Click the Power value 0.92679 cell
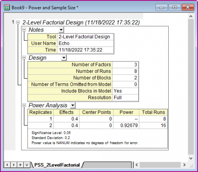Viewport: 198px width, 172px height. coord(126,126)
